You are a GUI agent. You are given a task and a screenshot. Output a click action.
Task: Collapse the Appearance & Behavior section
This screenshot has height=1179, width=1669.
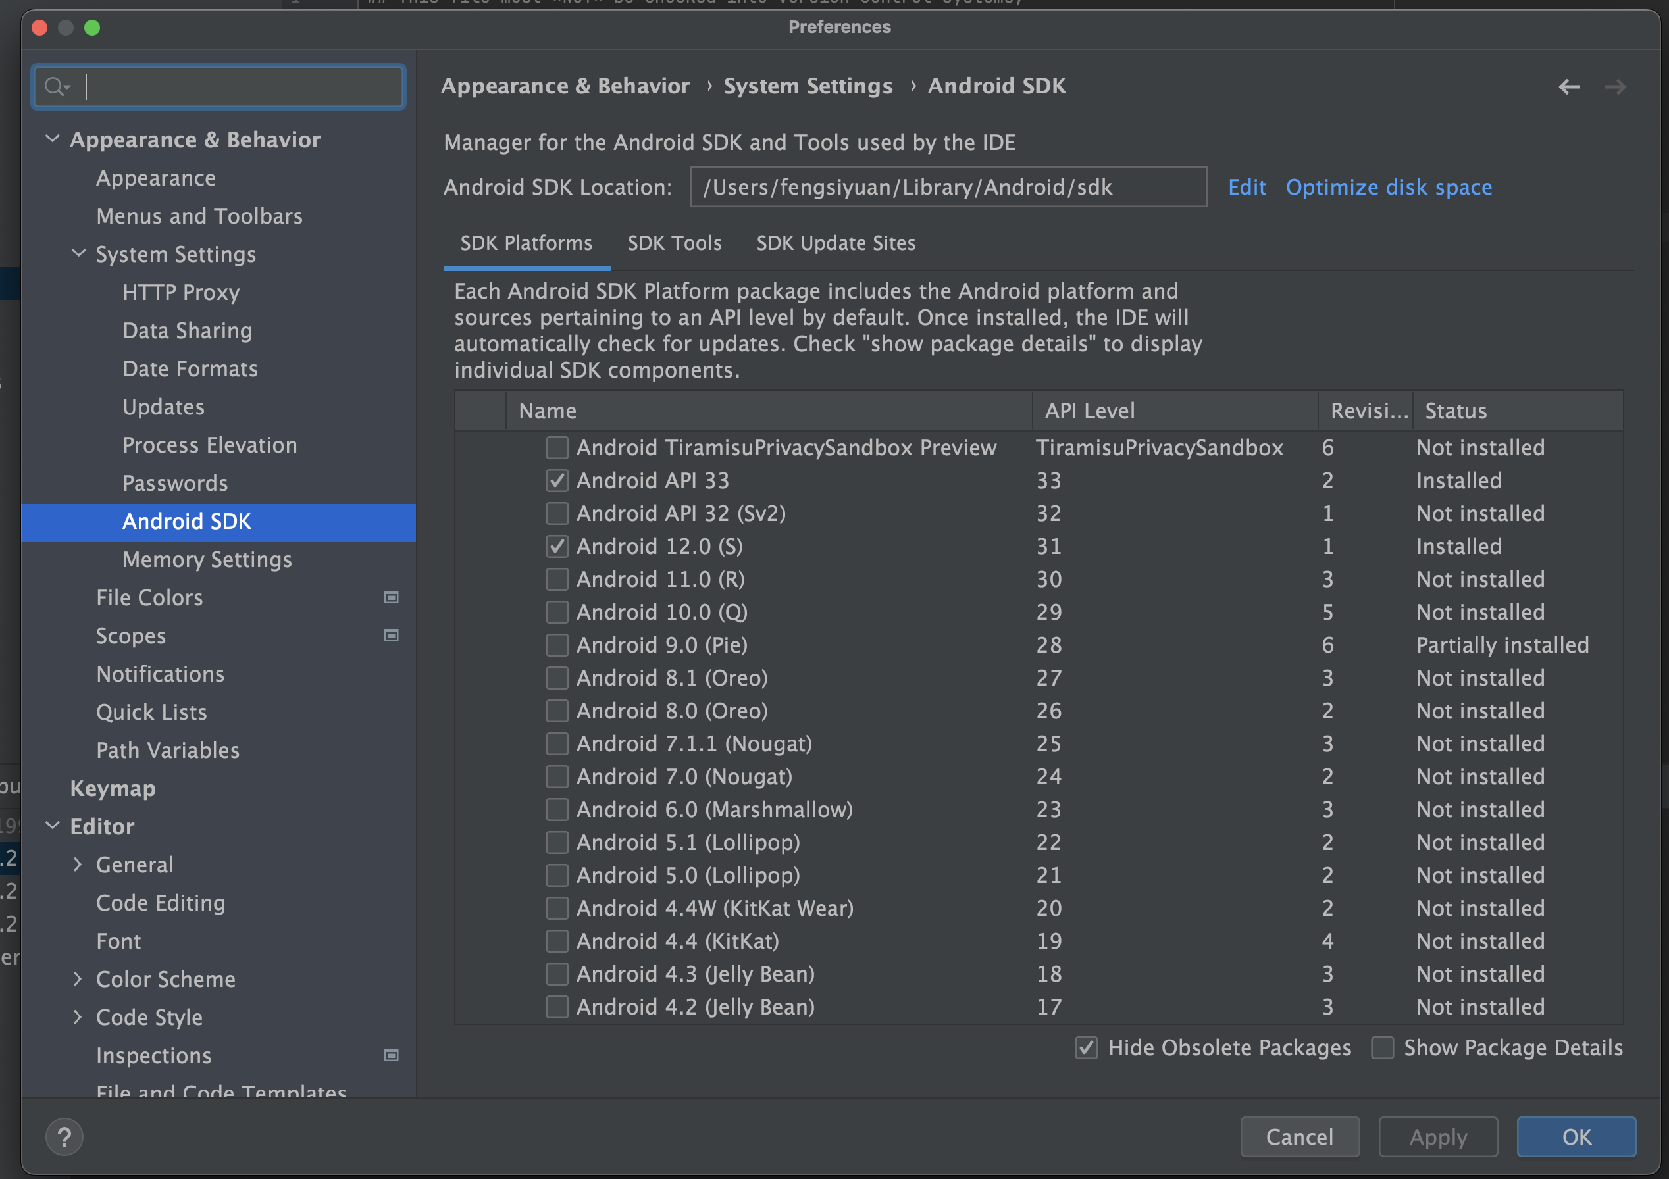53,139
